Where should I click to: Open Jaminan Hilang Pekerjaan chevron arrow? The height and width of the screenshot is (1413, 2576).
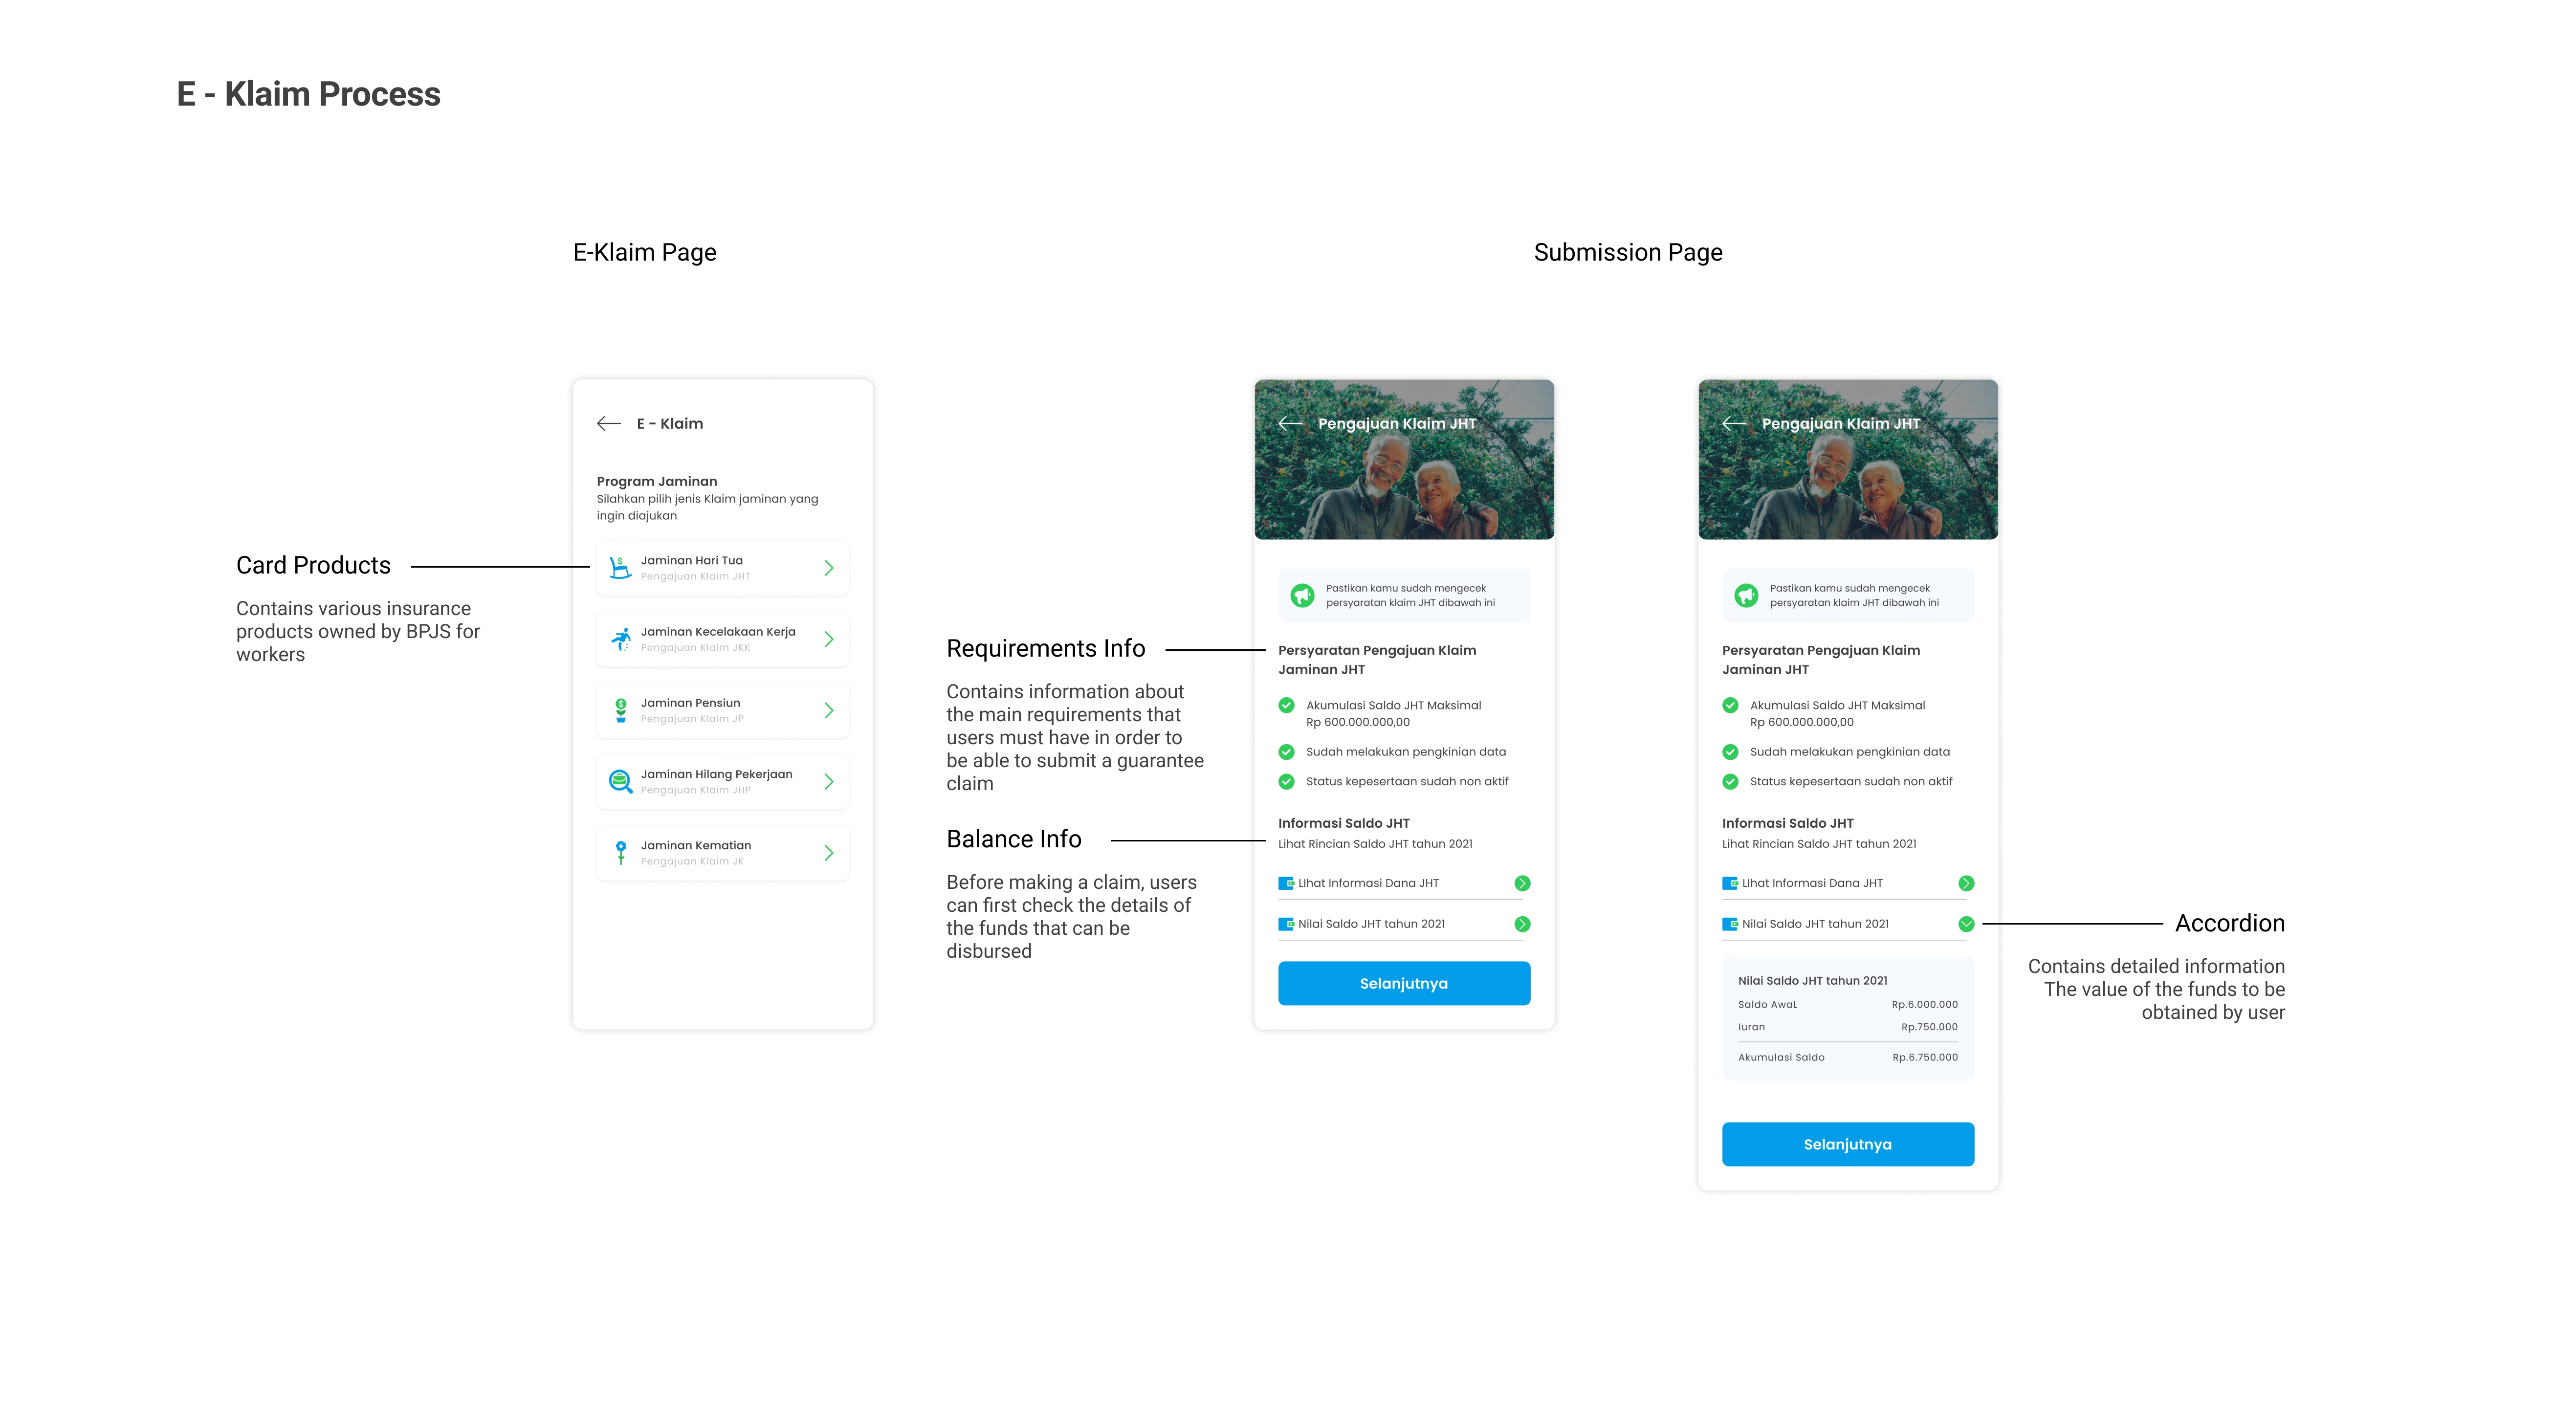[x=829, y=782]
